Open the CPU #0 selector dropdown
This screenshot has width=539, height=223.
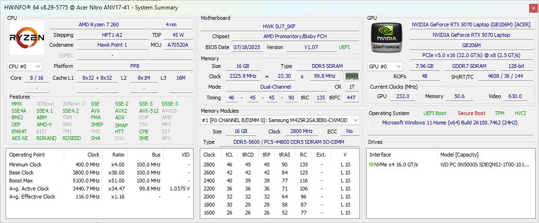25,66
